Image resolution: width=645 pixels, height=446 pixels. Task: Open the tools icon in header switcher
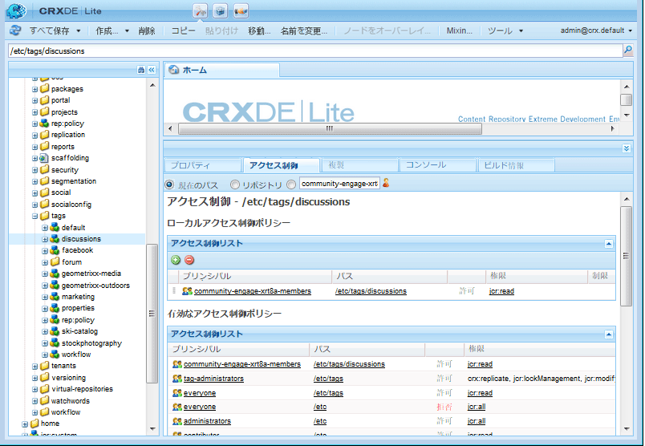201,11
